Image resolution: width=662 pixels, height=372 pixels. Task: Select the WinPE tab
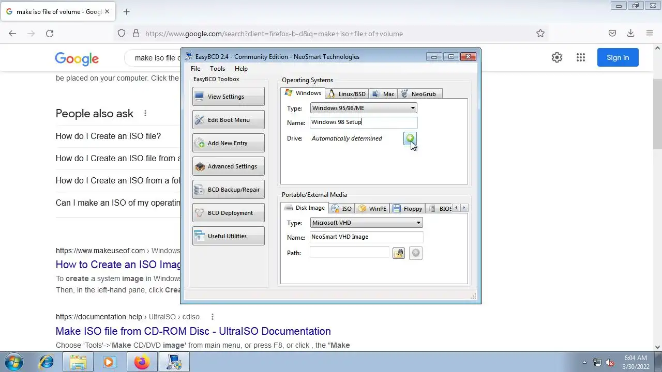coord(373,209)
